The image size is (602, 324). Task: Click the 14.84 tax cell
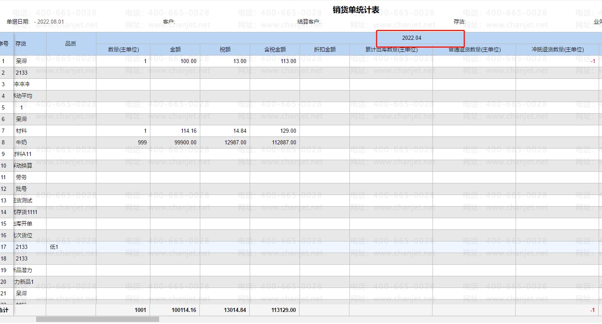(225, 131)
